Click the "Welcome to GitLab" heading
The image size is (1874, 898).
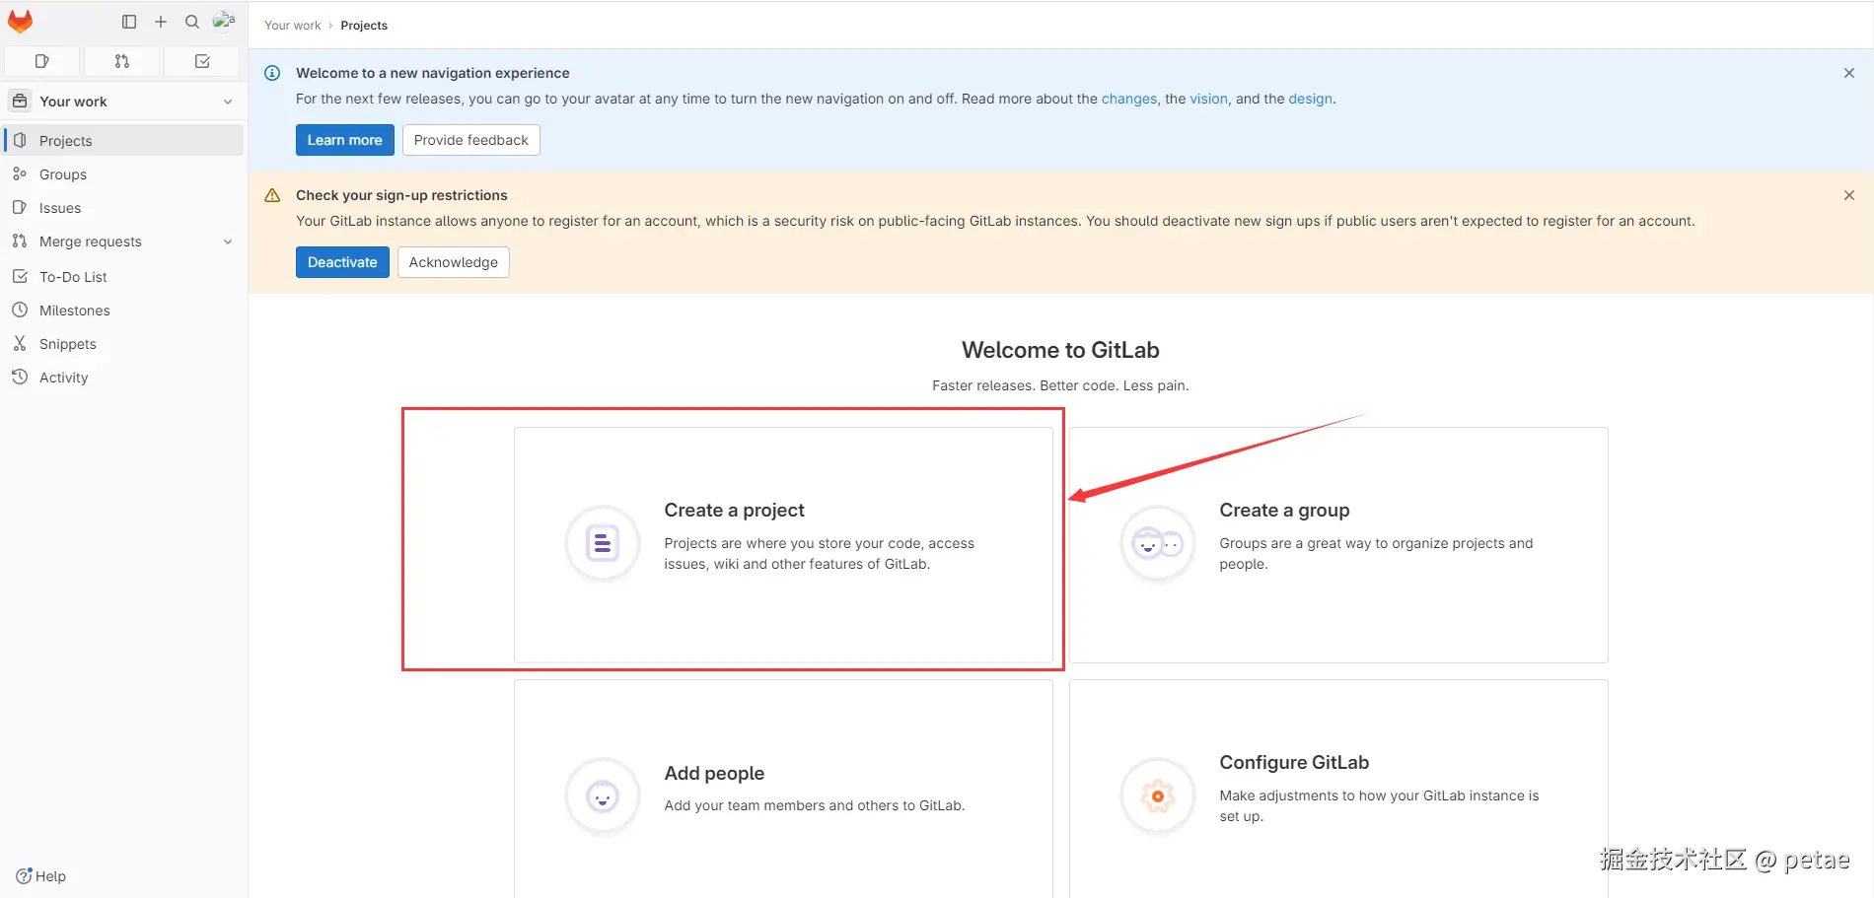(1060, 350)
